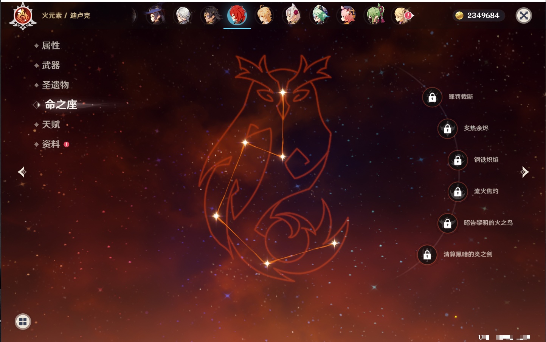This screenshot has height=342, width=546.
Task: Click the lock icon for 罪罚裁断
Action: click(432, 97)
